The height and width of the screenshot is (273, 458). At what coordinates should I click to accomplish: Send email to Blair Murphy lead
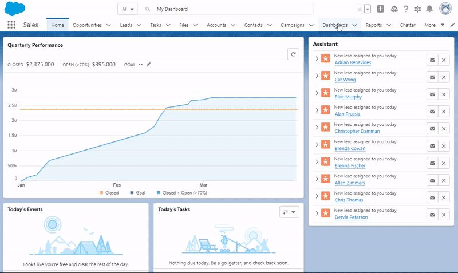coord(432,94)
